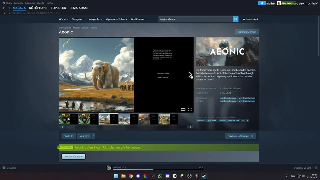Click the thumbnail strip scrollbar handle
This screenshot has width=320, height=180.
pos(70,127)
